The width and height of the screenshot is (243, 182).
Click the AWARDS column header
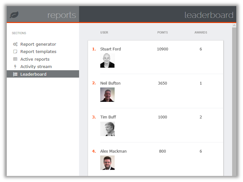[x=201, y=33]
